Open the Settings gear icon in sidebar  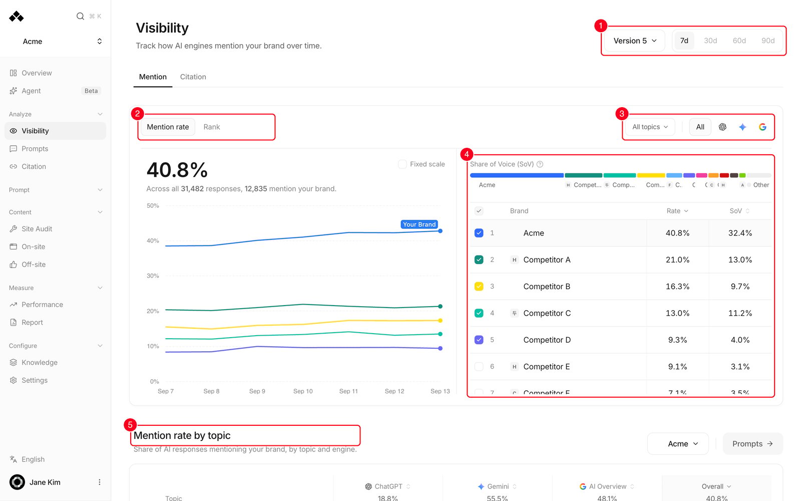click(x=14, y=380)
